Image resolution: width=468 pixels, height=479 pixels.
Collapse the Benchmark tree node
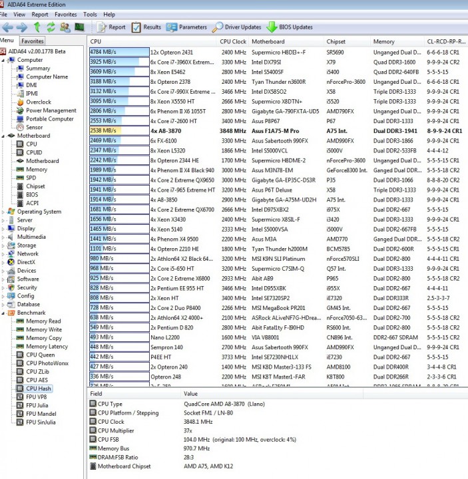pos(3,313)
